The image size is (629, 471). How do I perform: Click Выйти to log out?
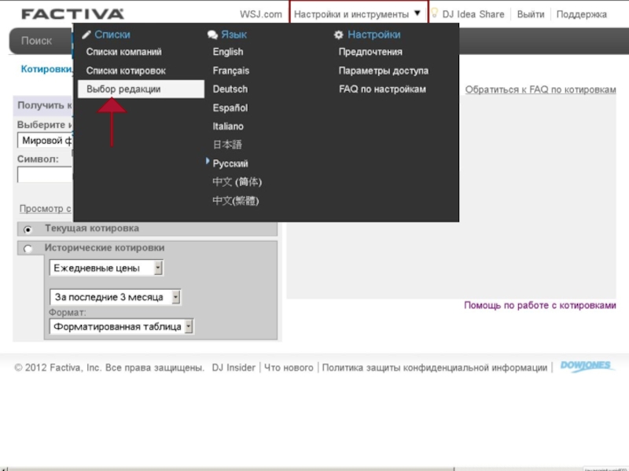[530, 14]
